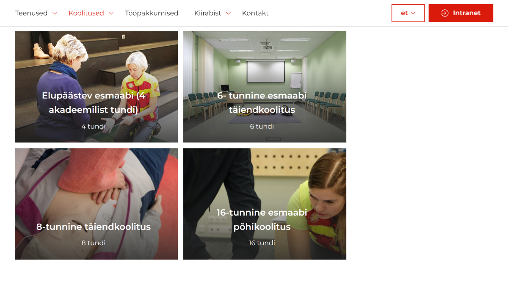
Task: Click the 16 tundi duration label
Action: (262, 243)
